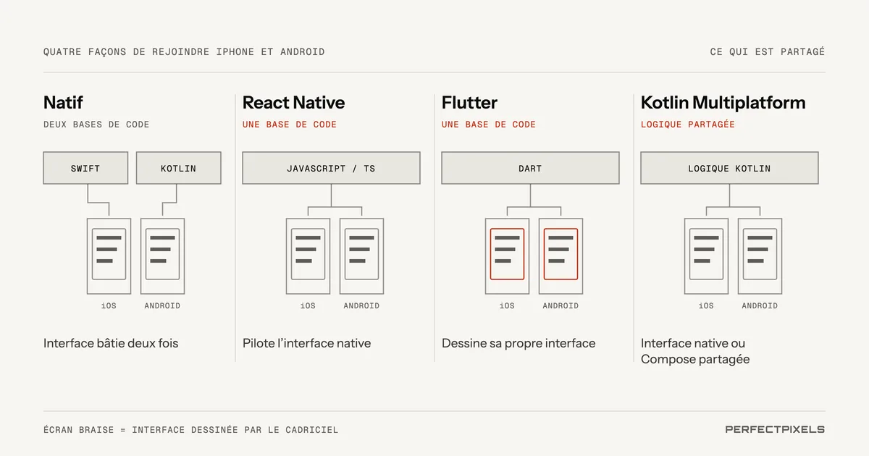Click the iOS label under React Native
This screenshot has width=869, height=456.
click(x=308, y=305)
